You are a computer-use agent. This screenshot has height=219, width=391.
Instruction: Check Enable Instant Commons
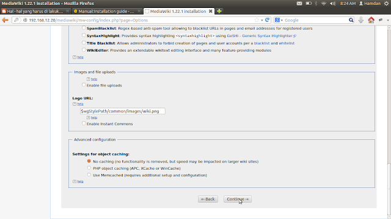(84, 123)
